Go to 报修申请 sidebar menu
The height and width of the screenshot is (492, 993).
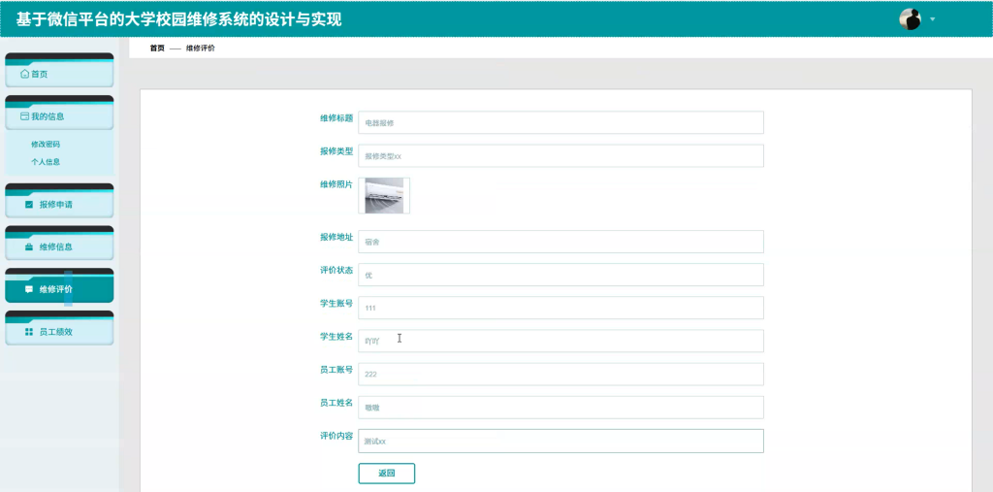[x=59, y=201]
